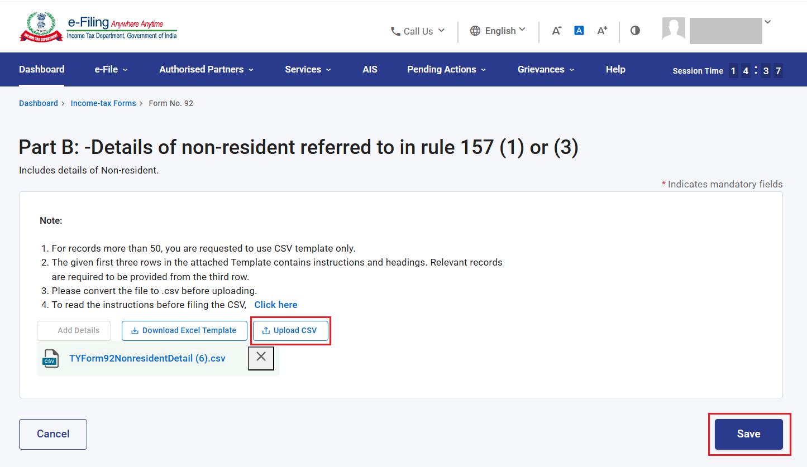Open the Authorised Partners menu
The width and height of the screenshot is (807, 467).
click(207, 69)
